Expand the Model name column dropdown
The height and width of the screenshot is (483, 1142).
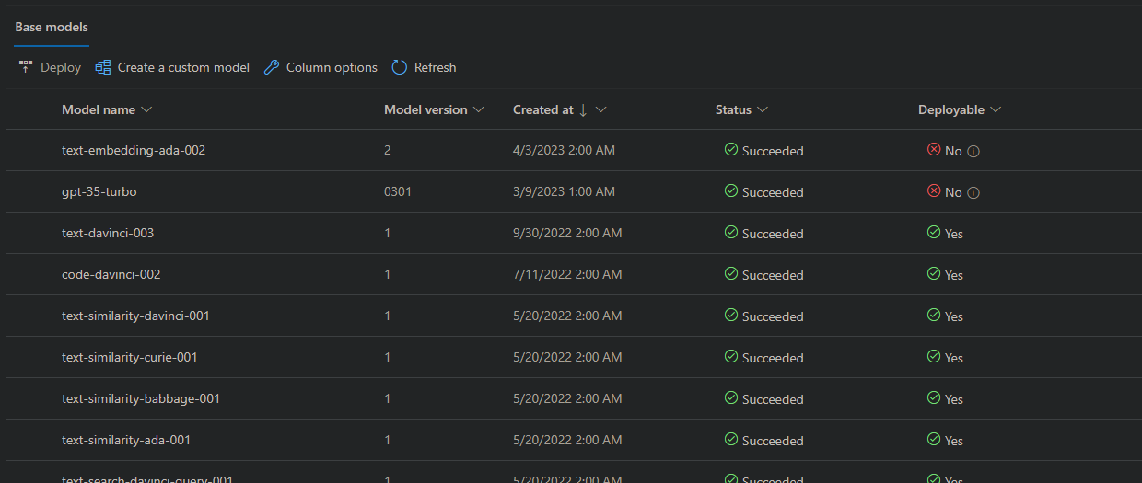pos(146,110)
